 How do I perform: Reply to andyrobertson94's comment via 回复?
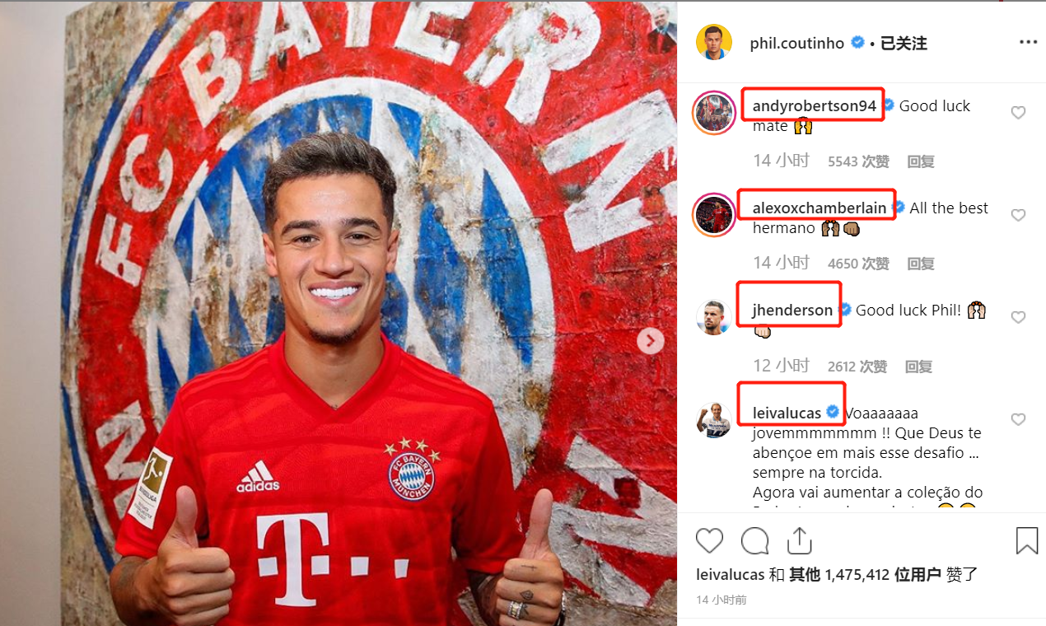[x=921, y=161]
